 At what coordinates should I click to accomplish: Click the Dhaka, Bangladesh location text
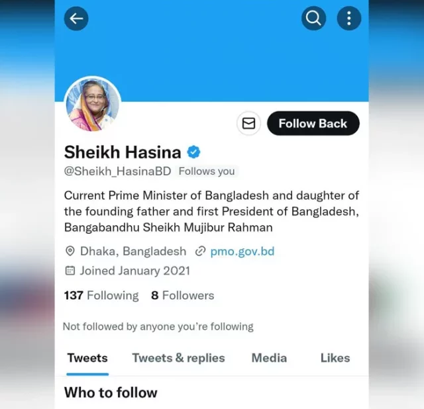click(x=133, y=251)
